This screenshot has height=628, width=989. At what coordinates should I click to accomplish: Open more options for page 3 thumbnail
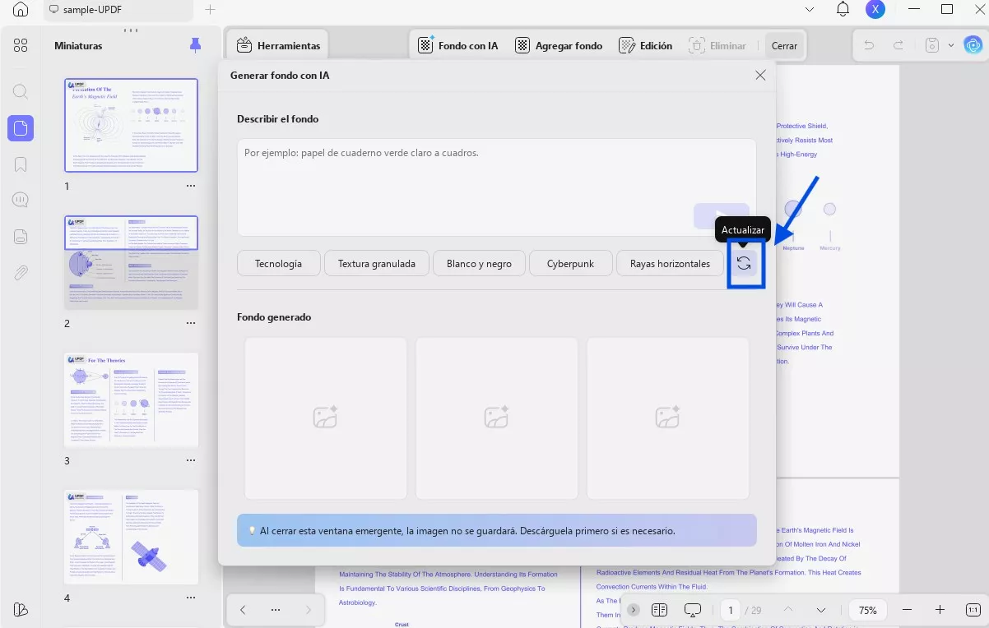point(191,461)
